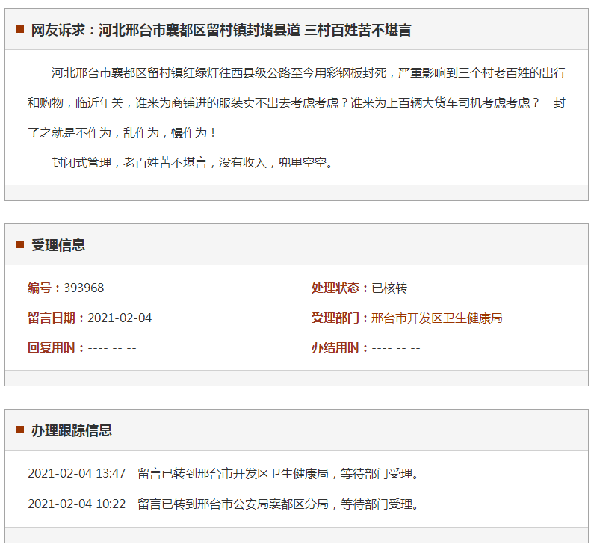Screen dimensions: 591x550
Task: Click the 回复用时 field label
Action: pyautogui.click(x=57, y=348)
